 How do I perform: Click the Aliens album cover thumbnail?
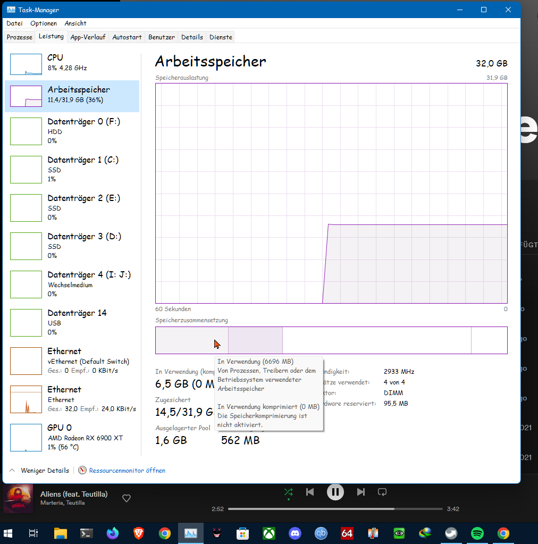[x=18, y=498]
